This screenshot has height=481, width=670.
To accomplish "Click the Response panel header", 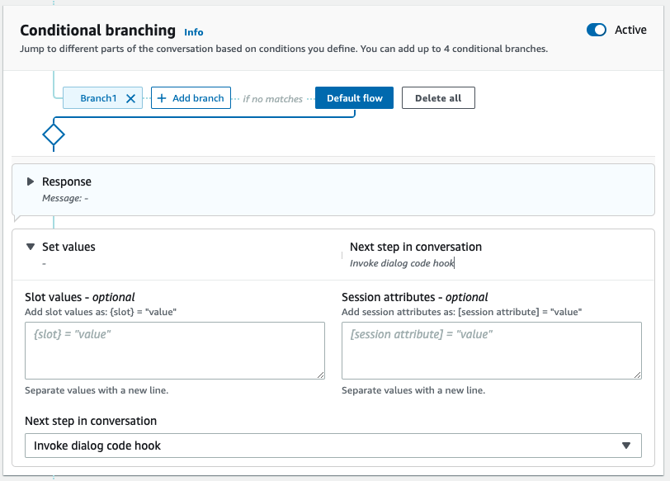I will click(67, 182).
